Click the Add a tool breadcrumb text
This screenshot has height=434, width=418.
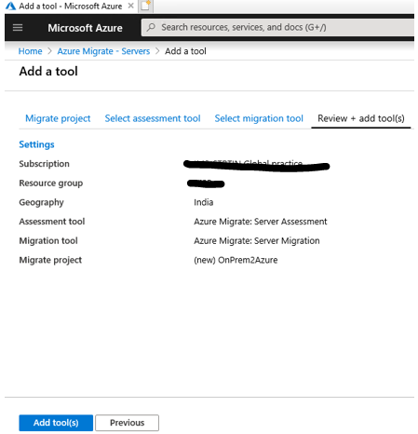click(x=185, y=51)
